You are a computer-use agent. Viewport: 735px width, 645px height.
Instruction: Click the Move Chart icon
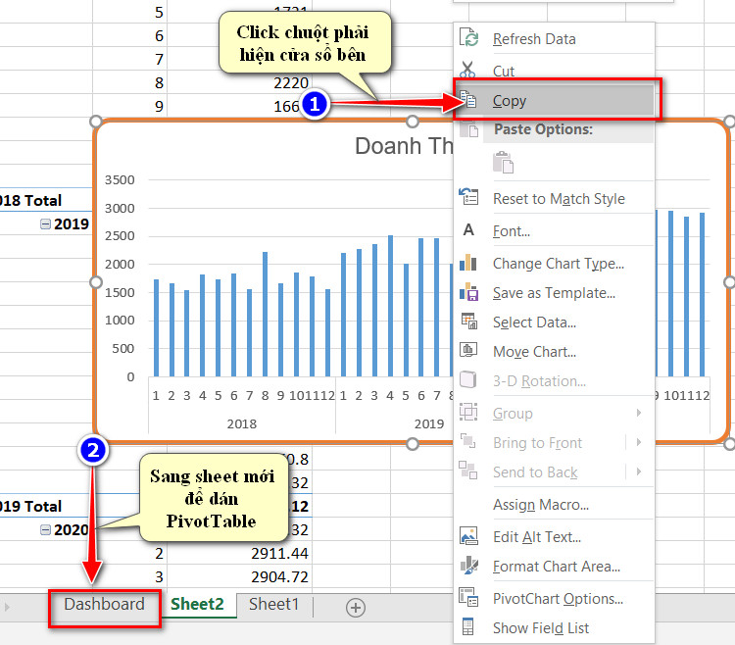click(x=468, y=350)
